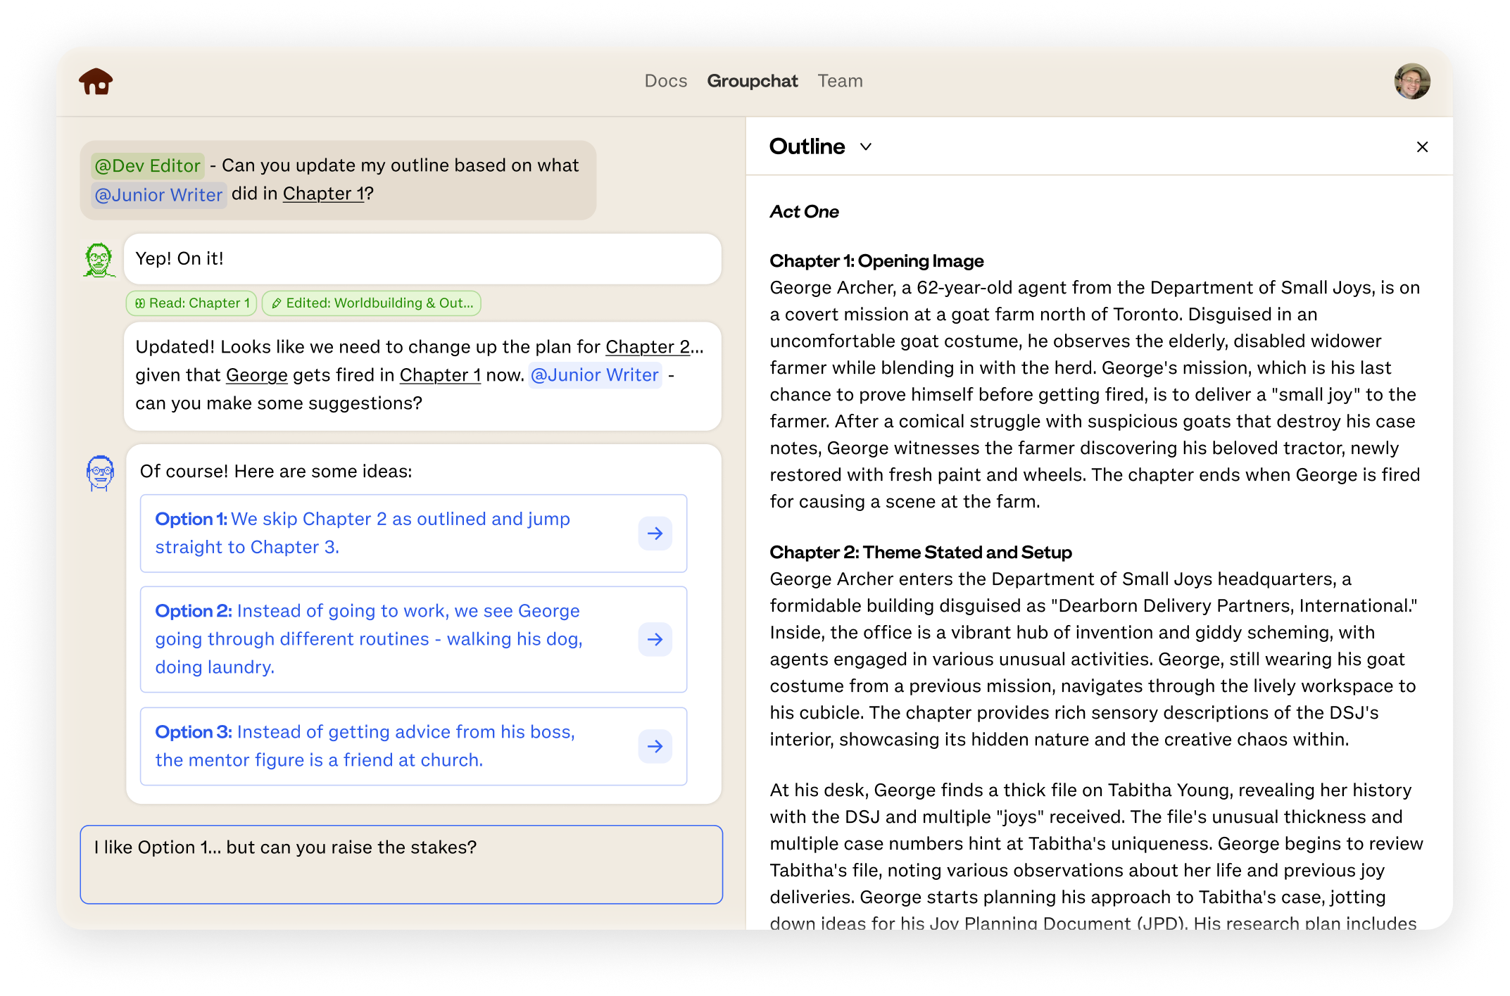Select the Groupchat tab
The image size is (1510, 996).
[752, 82]
